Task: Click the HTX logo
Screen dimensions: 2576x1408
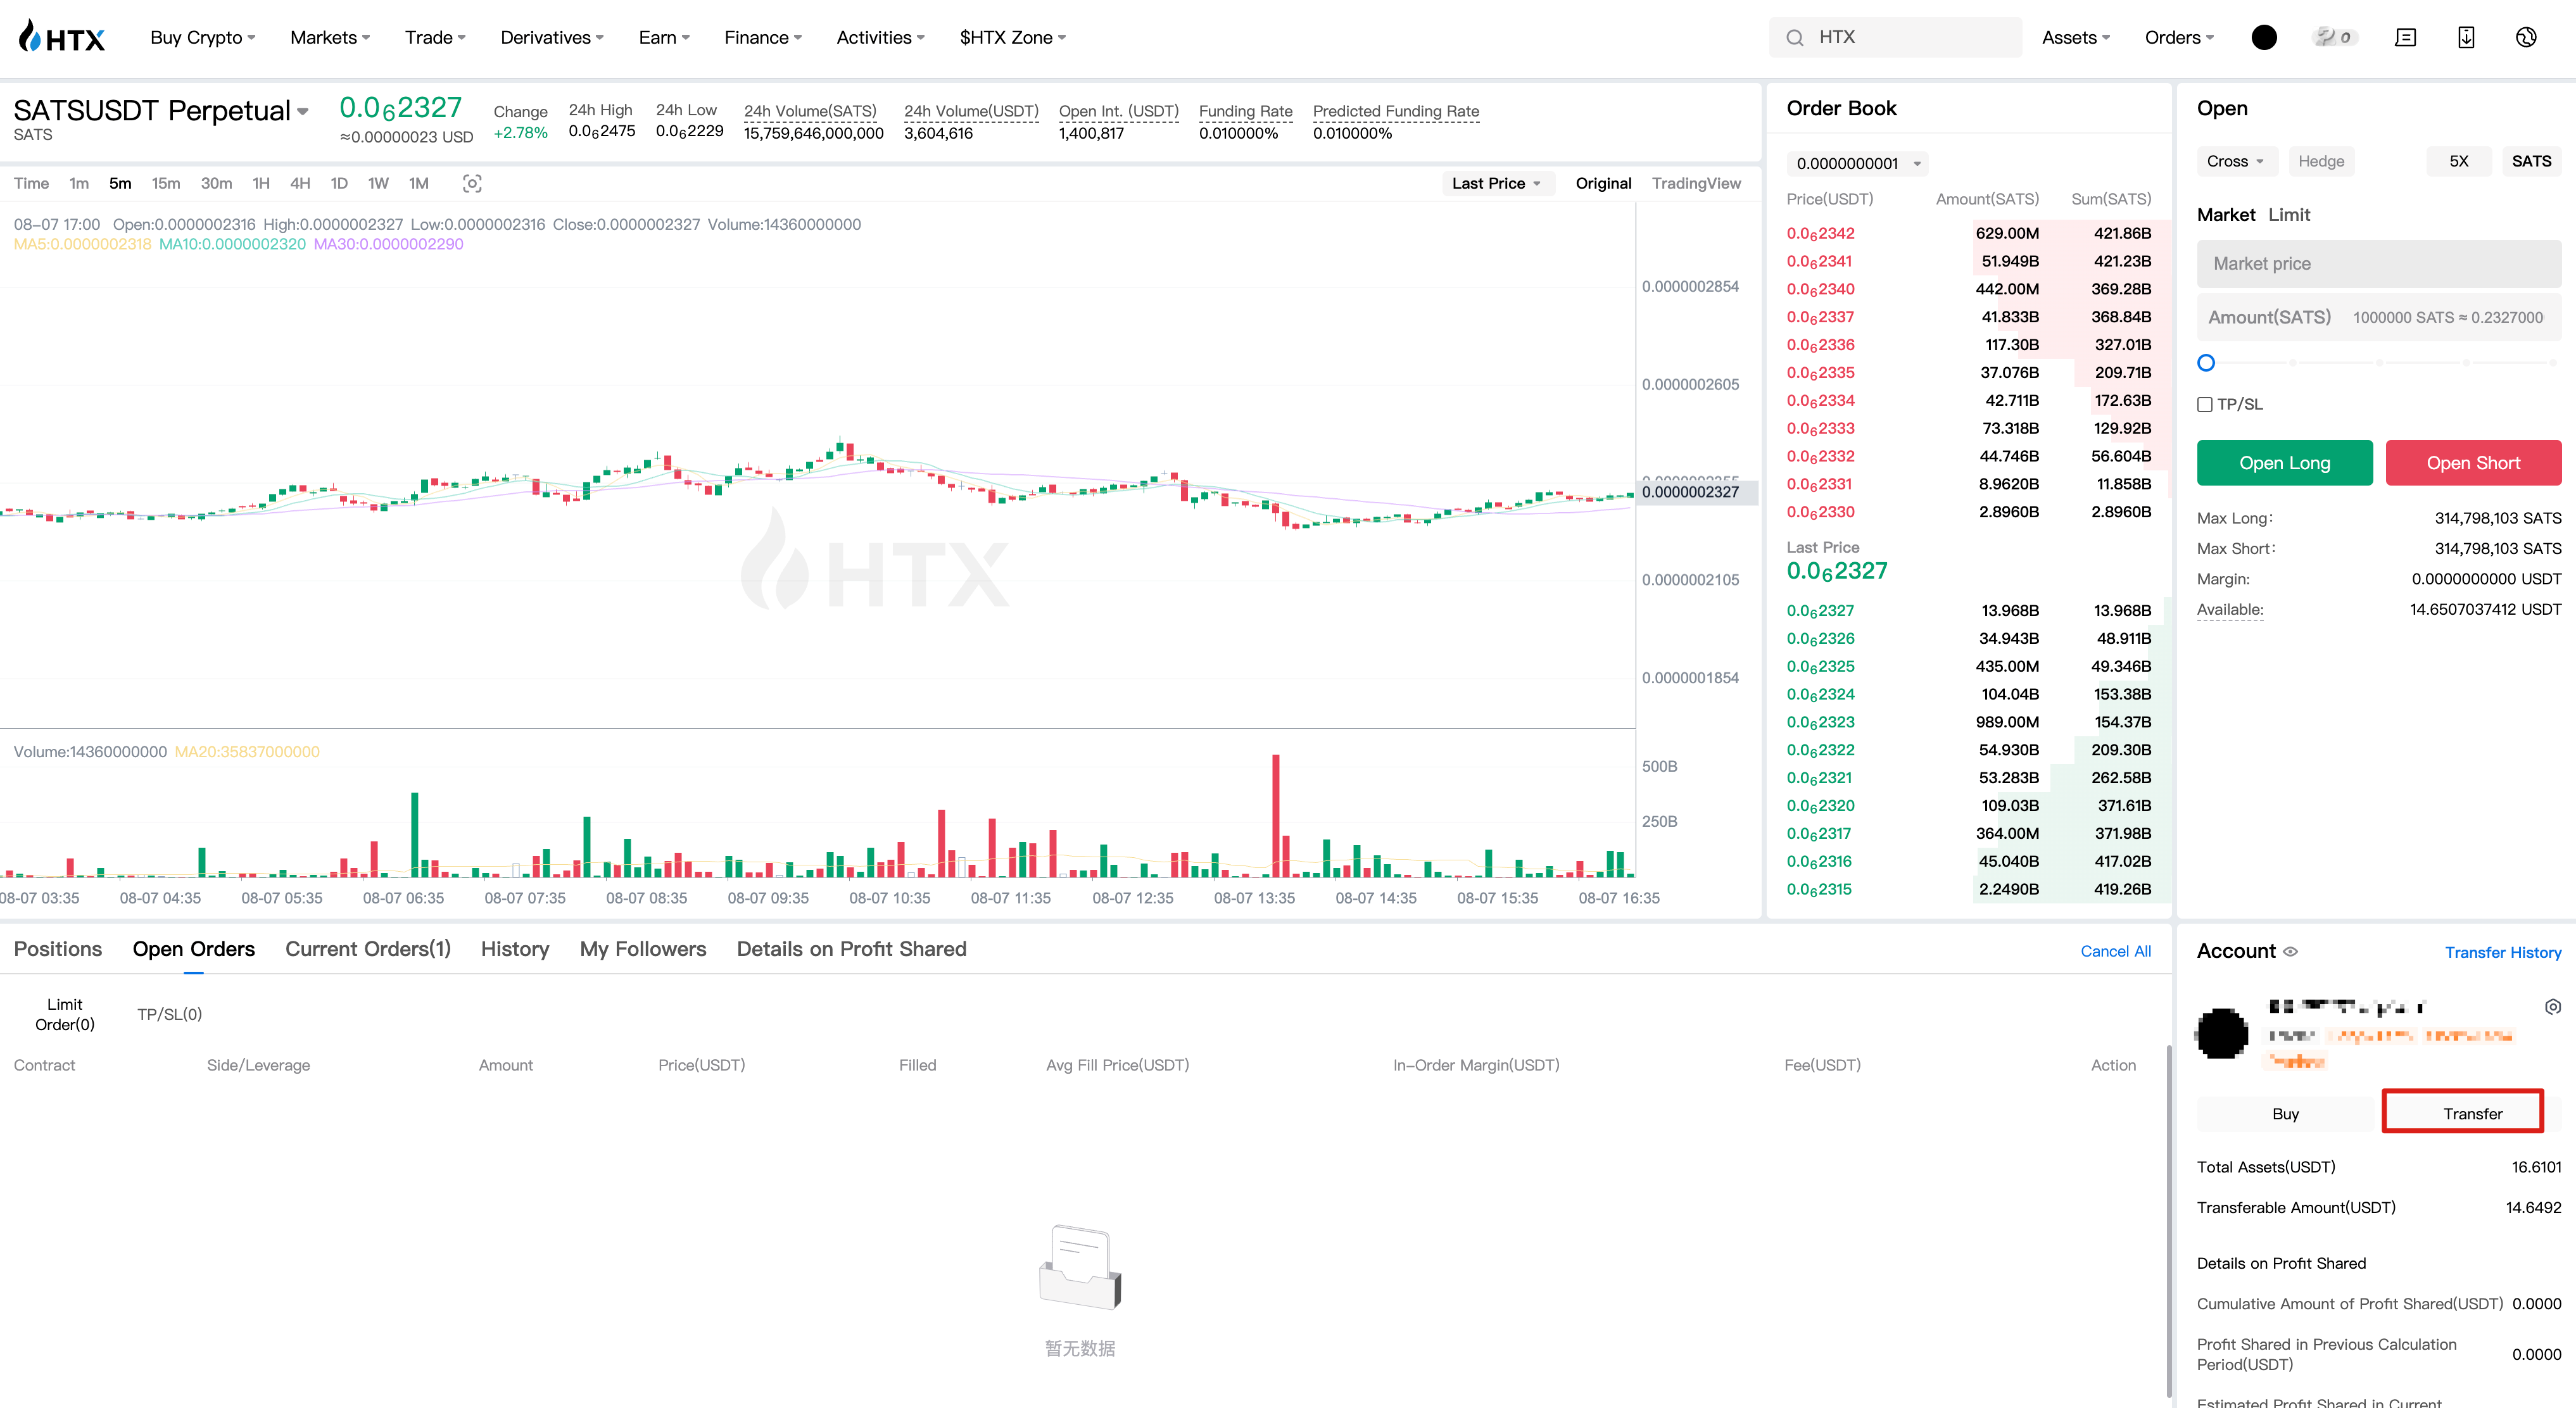Action: tap(62, 38)
